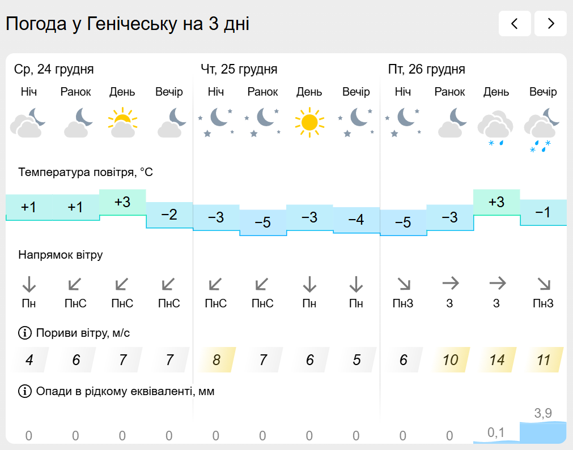Image resolution: width=573 pixels, height=450 pixels.
Task: Click Thursday night wind gust value 8
Action: (x=216, y=359)
